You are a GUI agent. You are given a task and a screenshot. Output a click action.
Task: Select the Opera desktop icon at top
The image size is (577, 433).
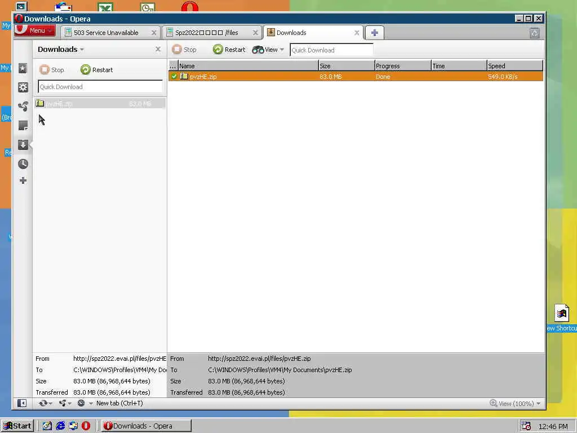click(189, 6)
